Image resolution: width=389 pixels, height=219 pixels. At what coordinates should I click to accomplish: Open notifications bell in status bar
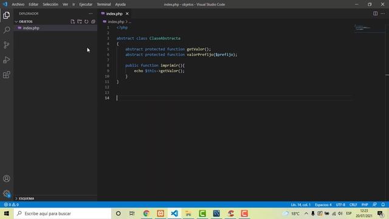(383, 204)
